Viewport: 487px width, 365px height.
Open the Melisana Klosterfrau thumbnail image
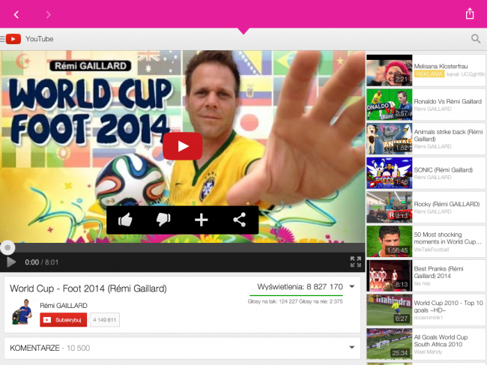390,70
